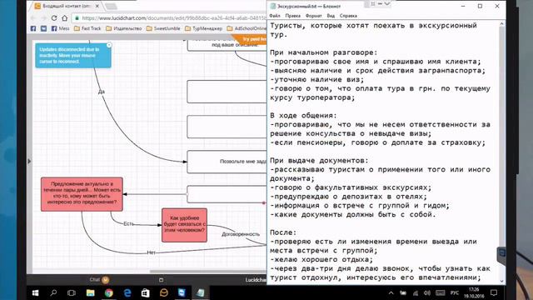
Task: Click the 'Есть' connector label
Action: tap(128, 223)
